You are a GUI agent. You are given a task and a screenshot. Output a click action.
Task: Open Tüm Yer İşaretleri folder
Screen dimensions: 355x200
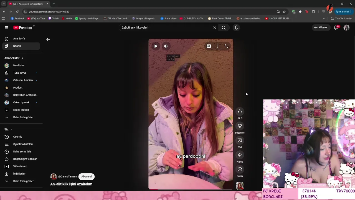click(x=342, y=19)
